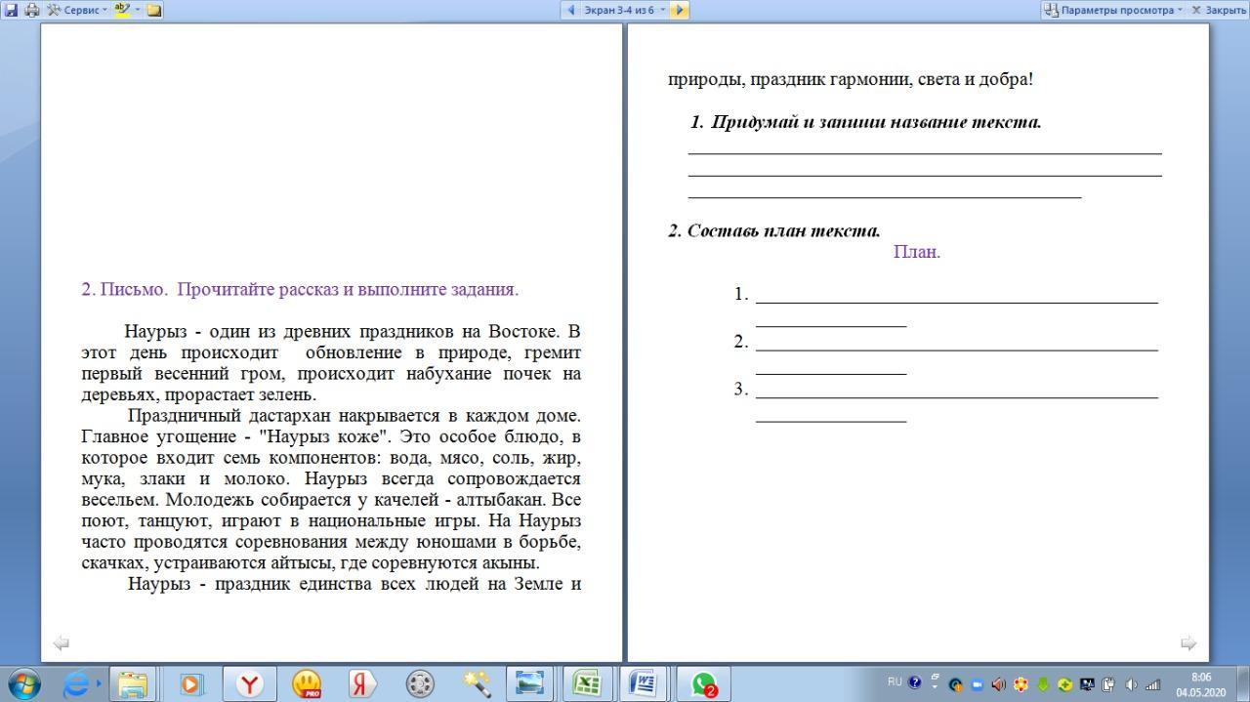Launch Yandex Browser from the taskbar
The image size is (1250, 702).
[250, 684]
